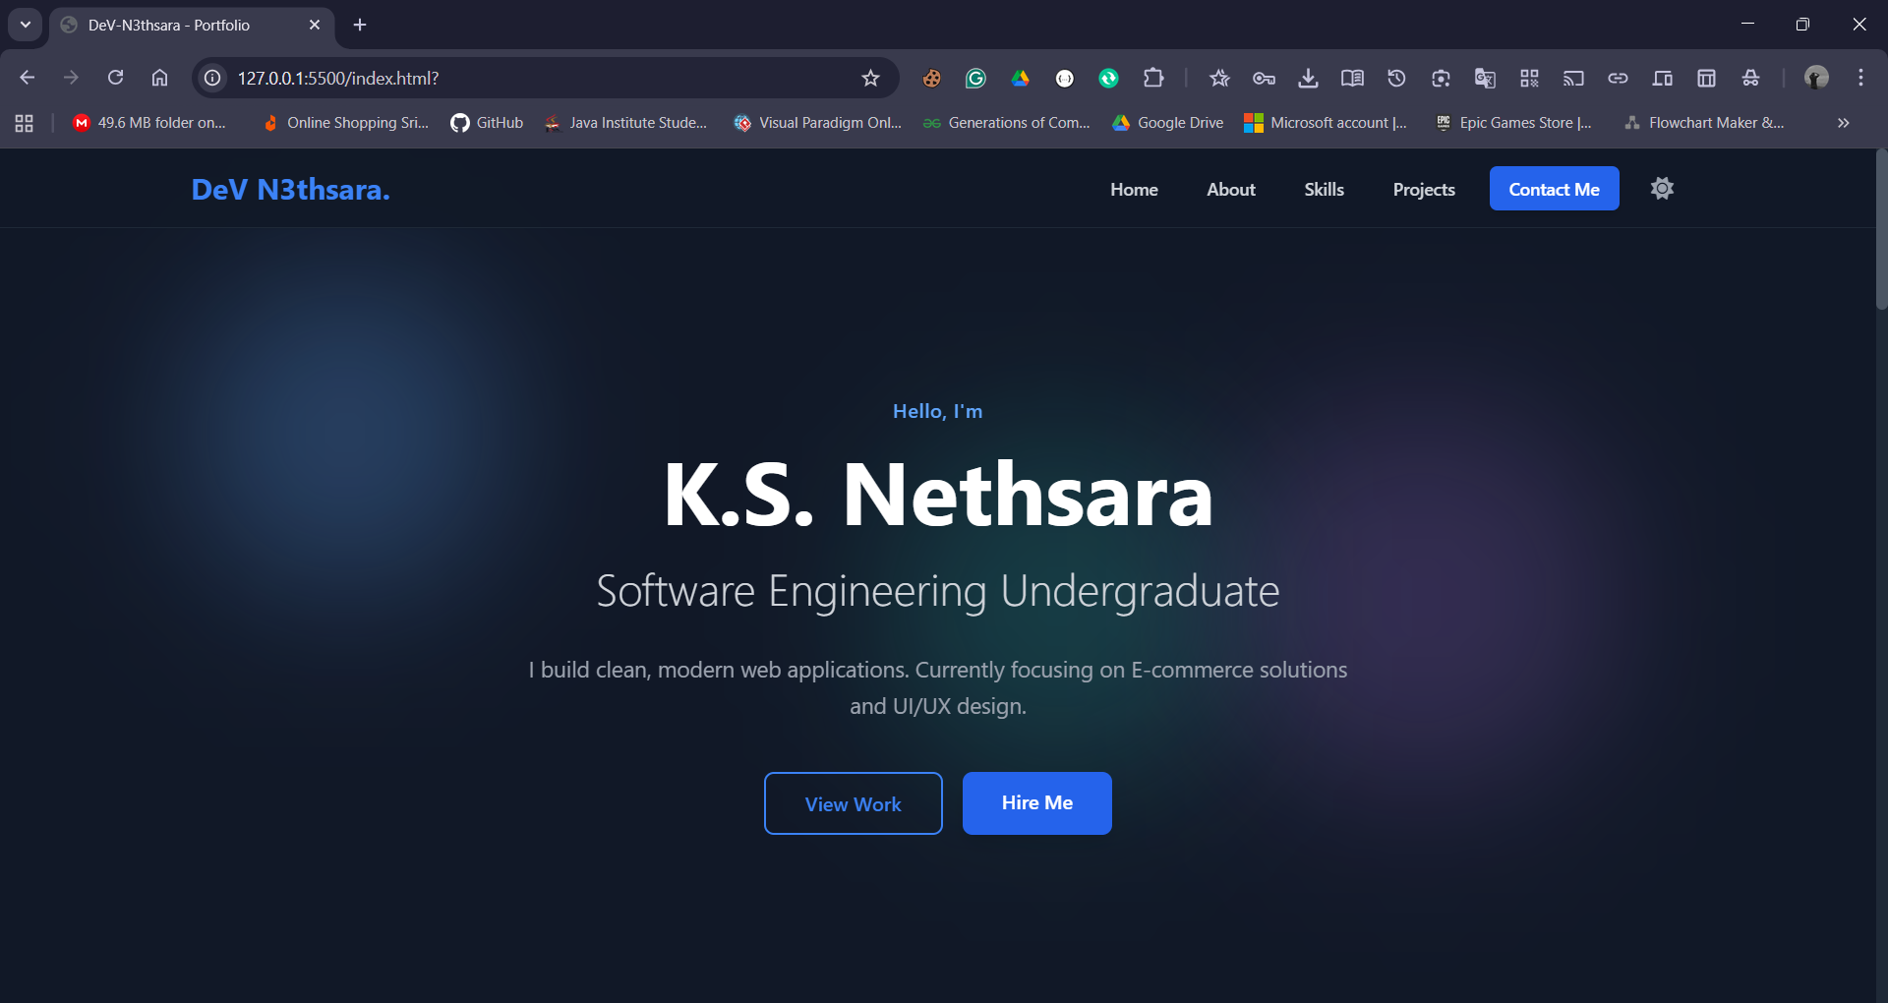Copy the page link using the link icon
Viewport: 1888px width, 1003px height.
point(1619,78)
